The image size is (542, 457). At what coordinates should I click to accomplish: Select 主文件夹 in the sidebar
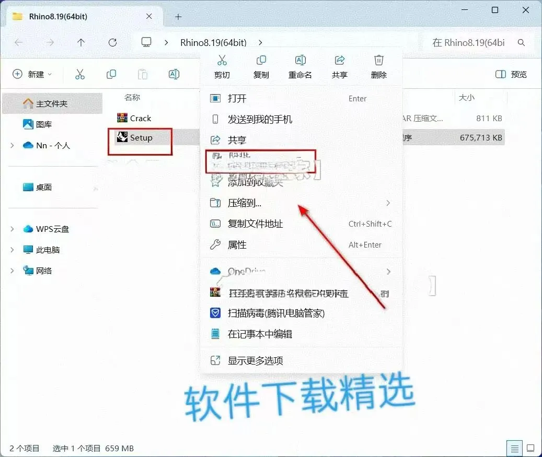(x=53, y=103)
